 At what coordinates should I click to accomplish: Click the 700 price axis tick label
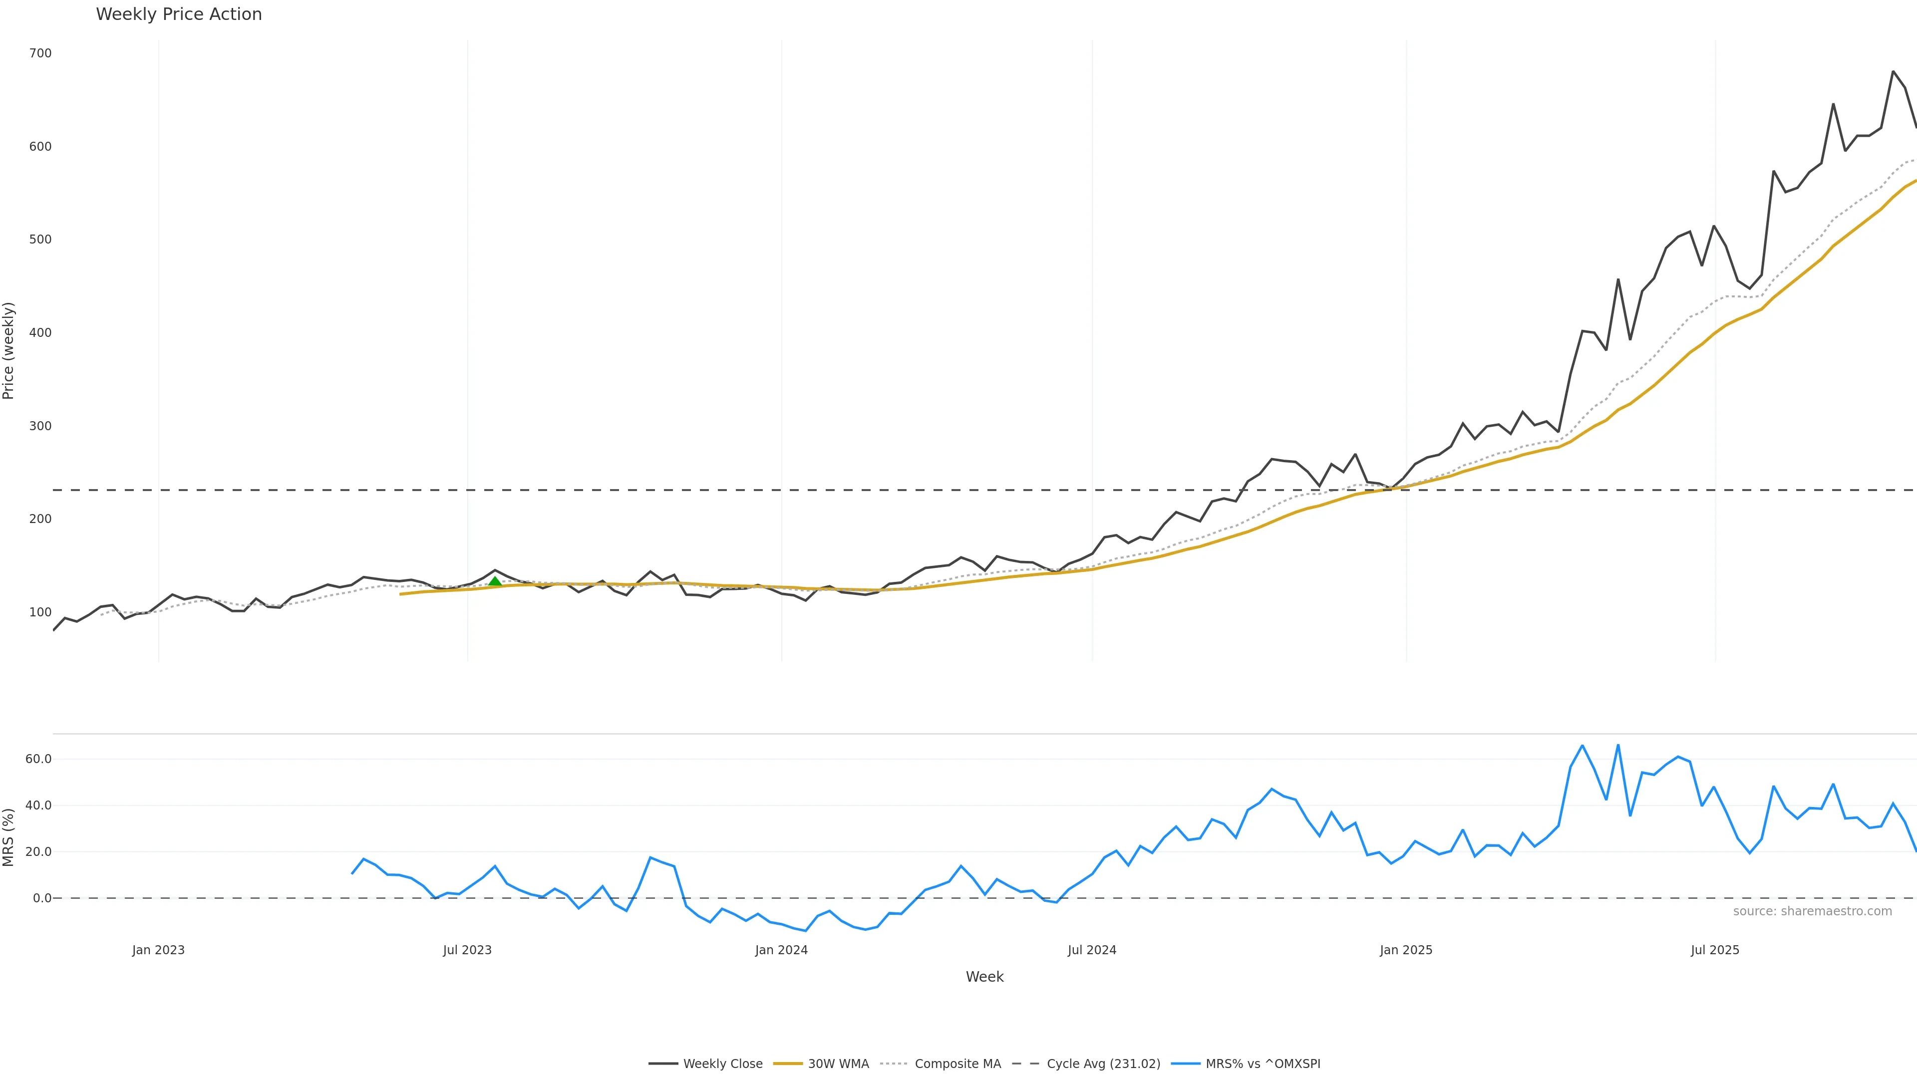coord(40,53)
